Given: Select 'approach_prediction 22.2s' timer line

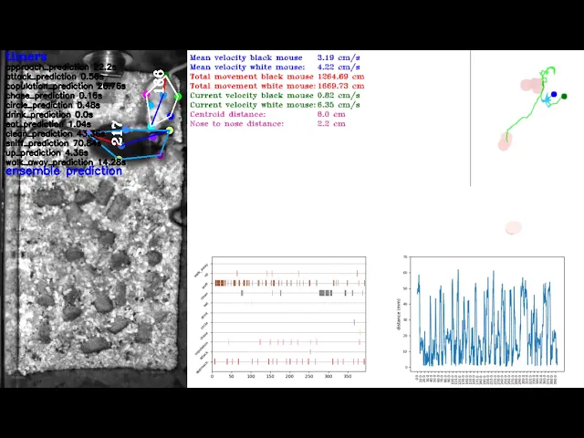Looking at the screenshot, I should click(61, 67).
